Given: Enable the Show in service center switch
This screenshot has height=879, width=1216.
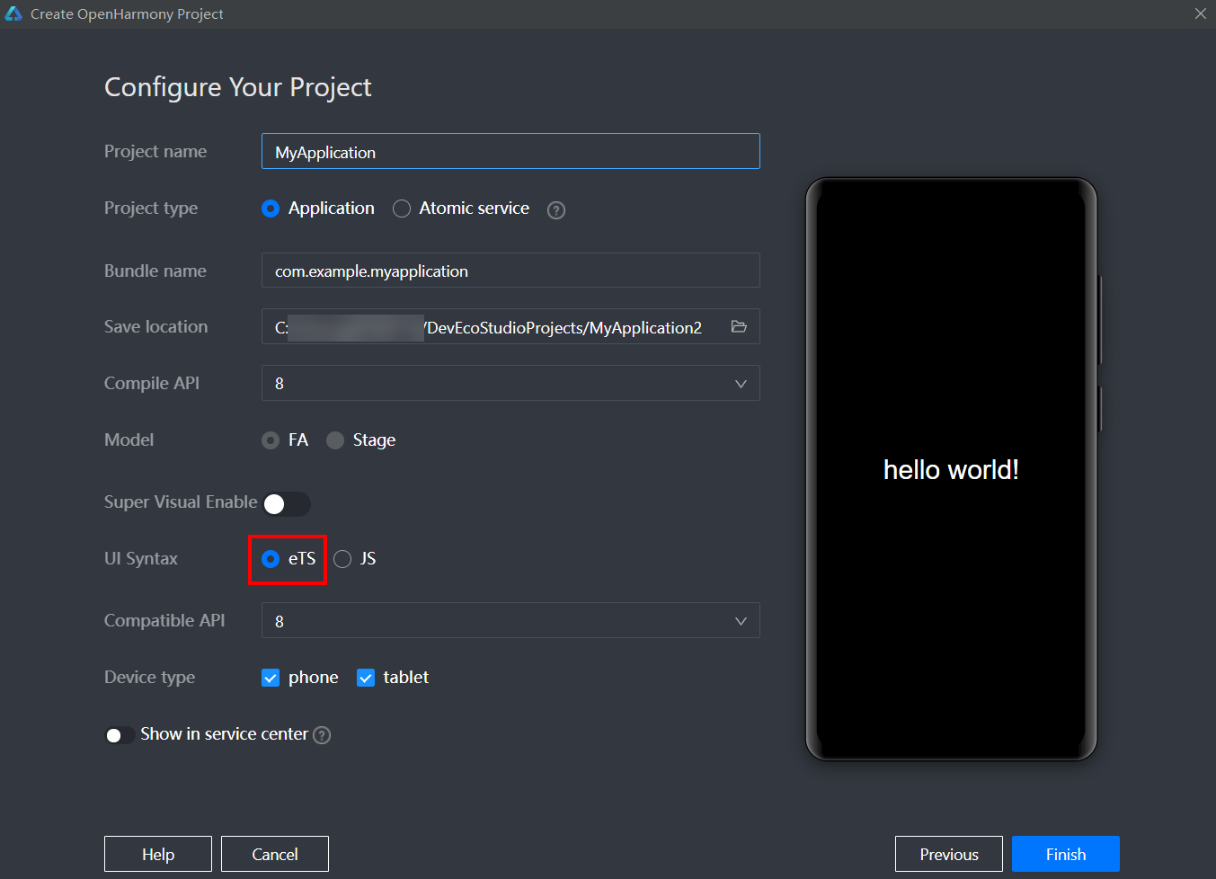Looking at the screenshot, I should (120, 735).
